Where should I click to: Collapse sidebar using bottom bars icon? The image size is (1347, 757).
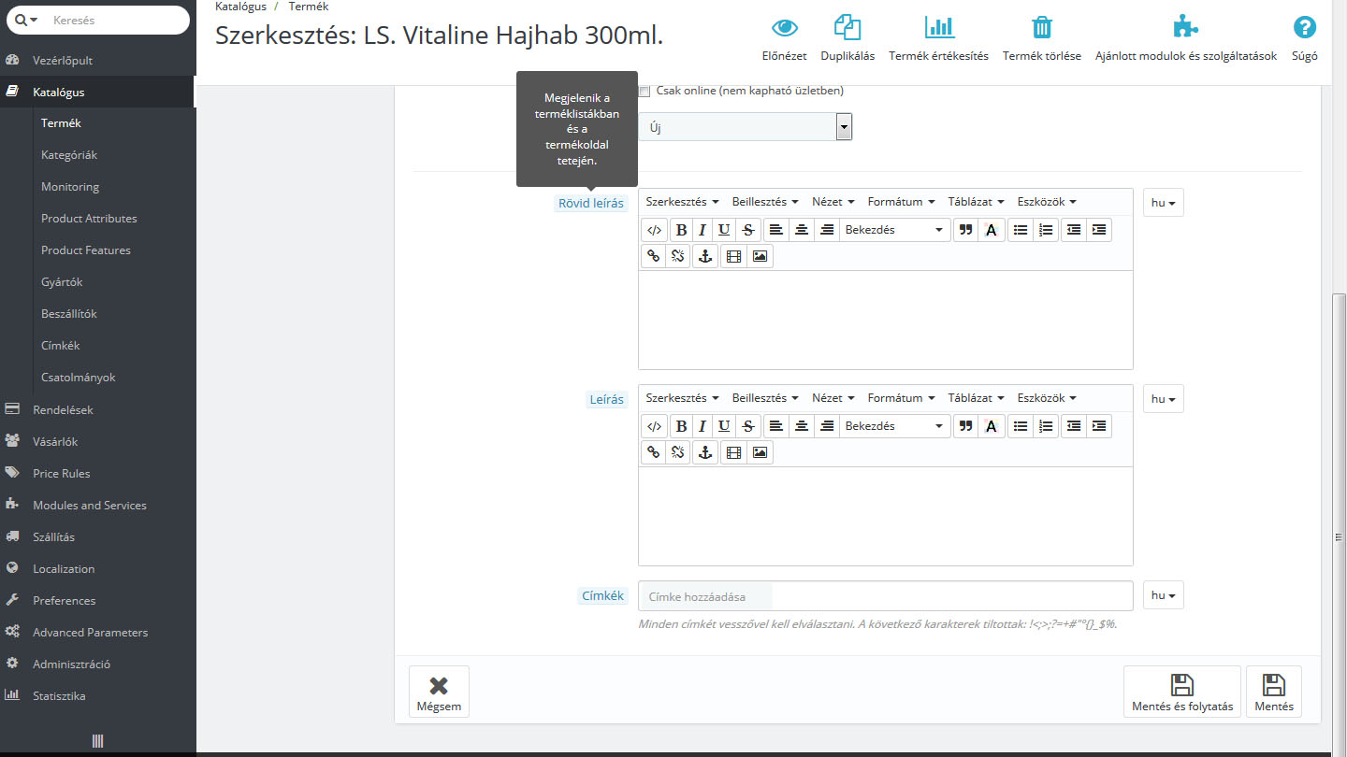coord(97,741)
